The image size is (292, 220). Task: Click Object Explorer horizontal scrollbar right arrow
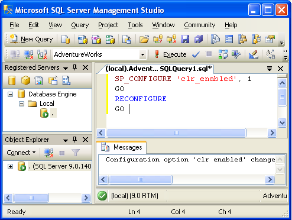[x=86, y=198]
